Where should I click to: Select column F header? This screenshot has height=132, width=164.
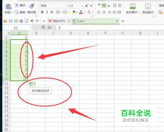(105, 33)
